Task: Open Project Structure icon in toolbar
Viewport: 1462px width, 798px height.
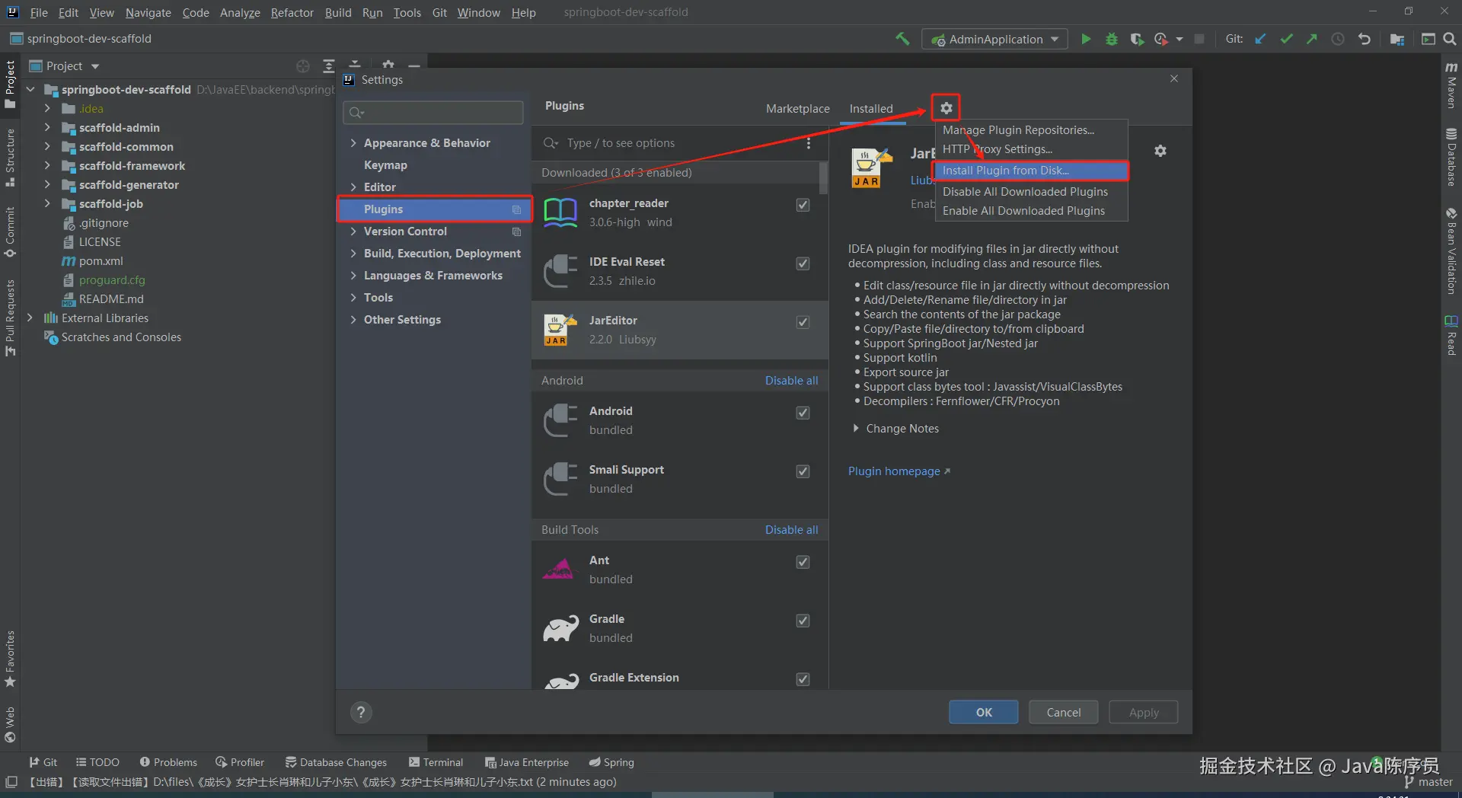Action: click(1397, 39)
